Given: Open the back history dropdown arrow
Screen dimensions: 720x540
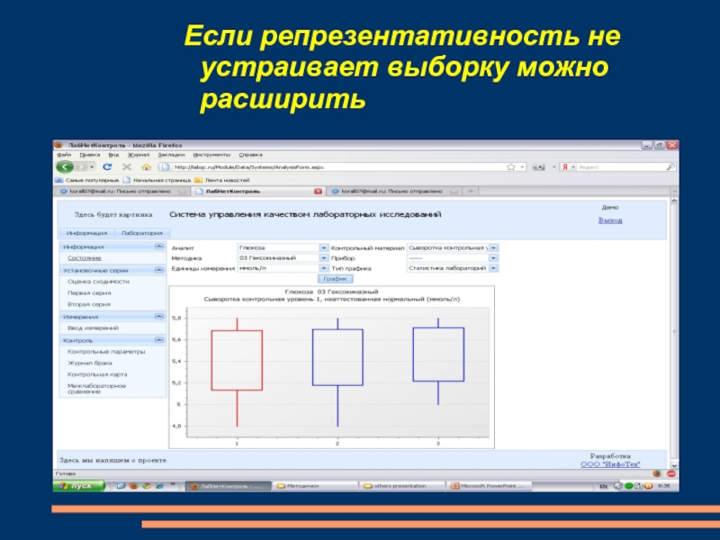Looking at the screenshot, I should click(x=92, y=167).
